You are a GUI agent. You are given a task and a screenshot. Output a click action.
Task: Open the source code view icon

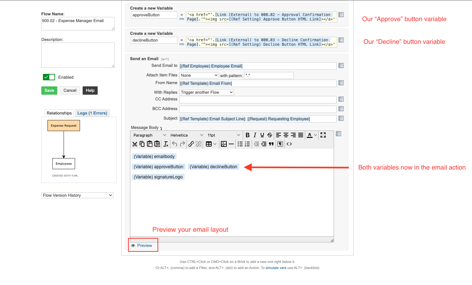(289, 144)
